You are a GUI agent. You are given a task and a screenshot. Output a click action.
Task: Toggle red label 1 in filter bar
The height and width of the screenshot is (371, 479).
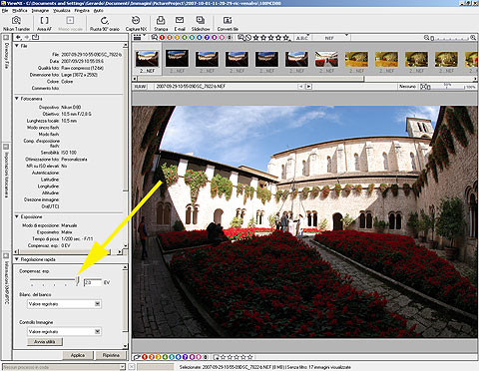162,38
